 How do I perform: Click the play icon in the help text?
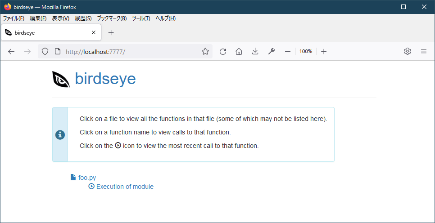click(118, 145)
